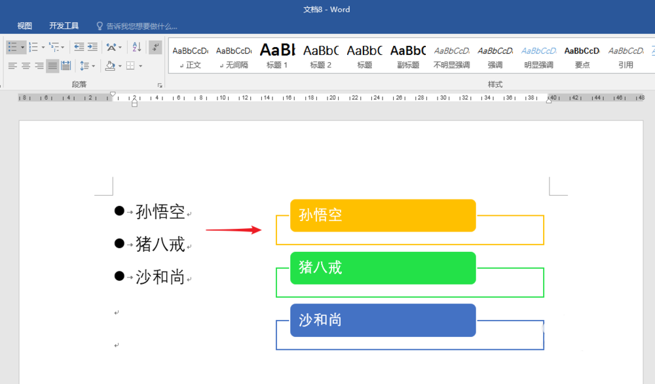The image size is (655, 384).
Task: Expand line spacing dropdown arrow
Action: coord(93,66)
